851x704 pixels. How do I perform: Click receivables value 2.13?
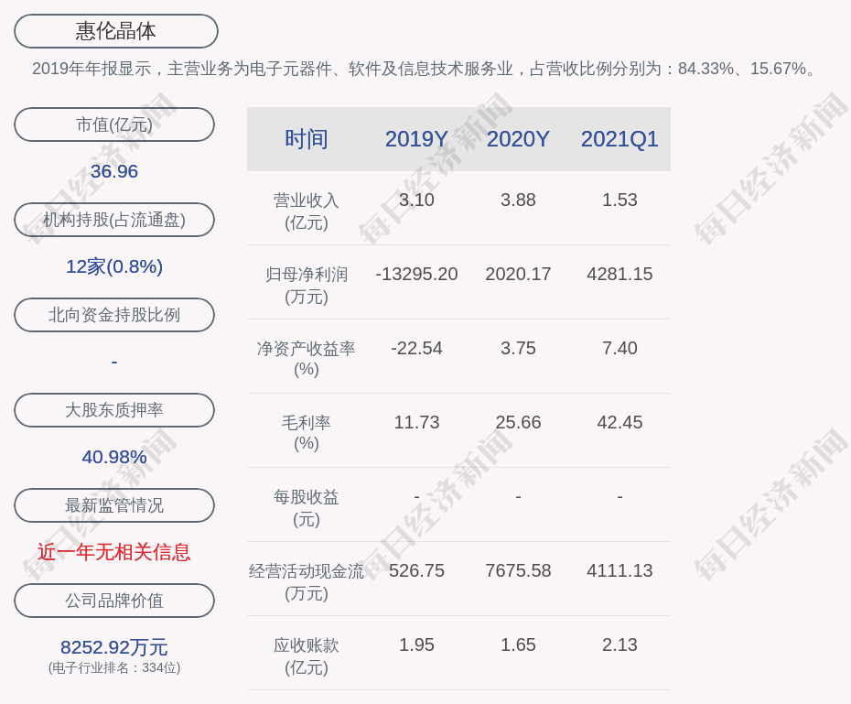pos(619,644)
